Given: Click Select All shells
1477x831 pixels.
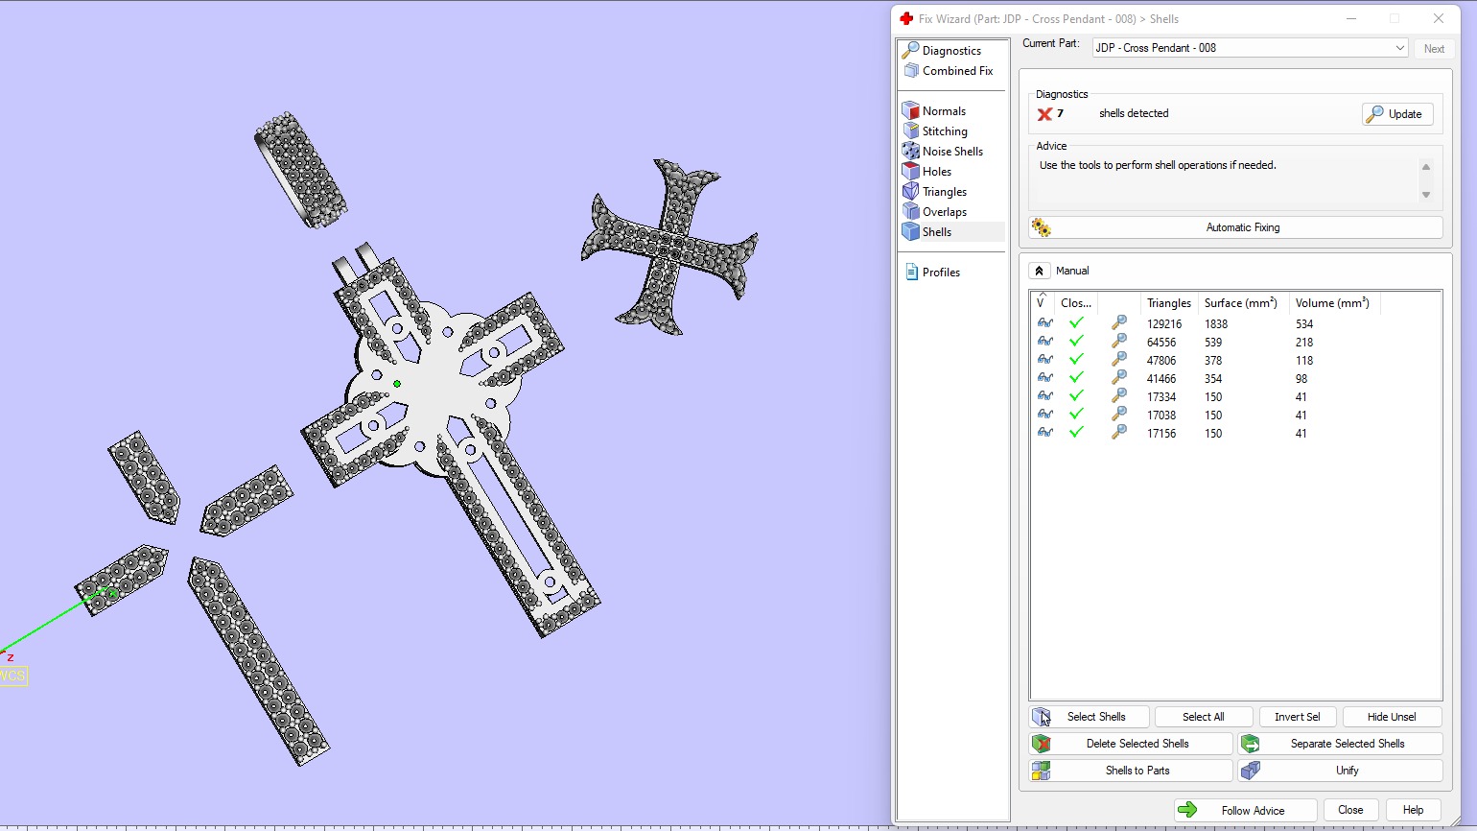Looking at the screenshot, I should (1203, 717).
